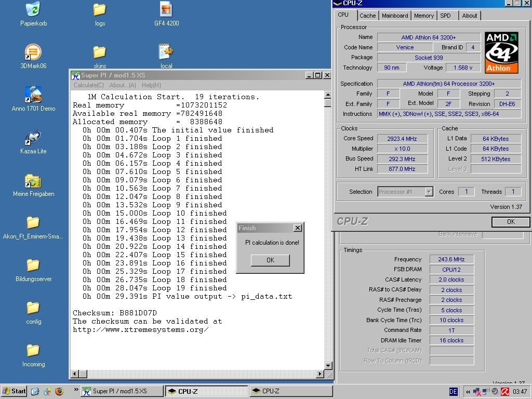Click Super PI vertical scrollbar up arrow
Viewport: 532px width, 399px height.
pos(328,95)
